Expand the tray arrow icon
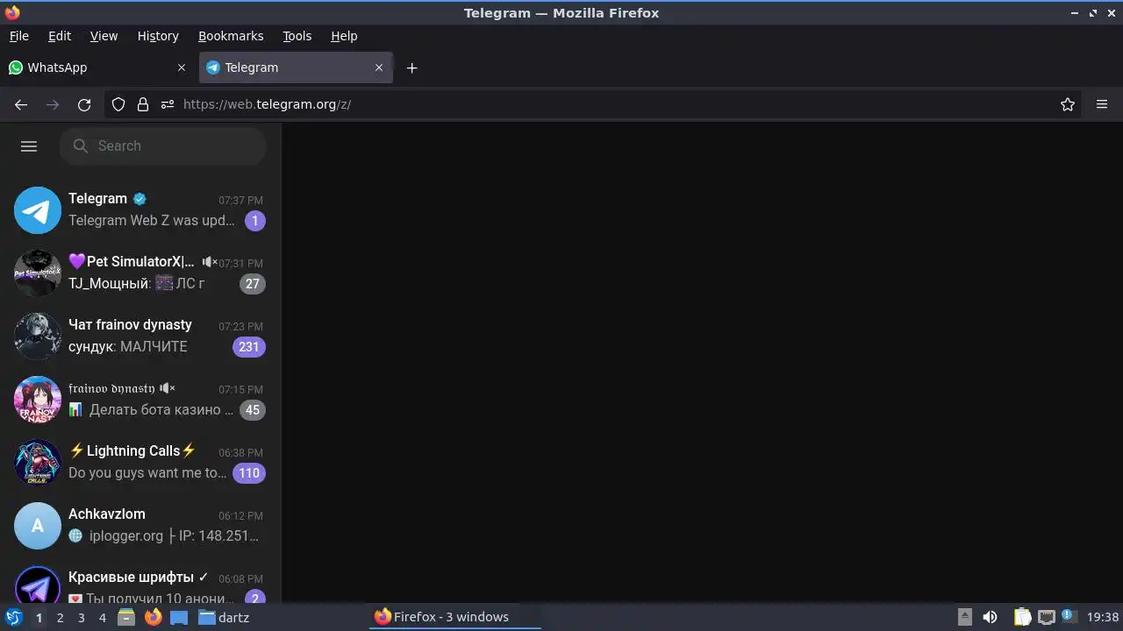Screen dimensions: 1123x631 [x=965, y=617]
